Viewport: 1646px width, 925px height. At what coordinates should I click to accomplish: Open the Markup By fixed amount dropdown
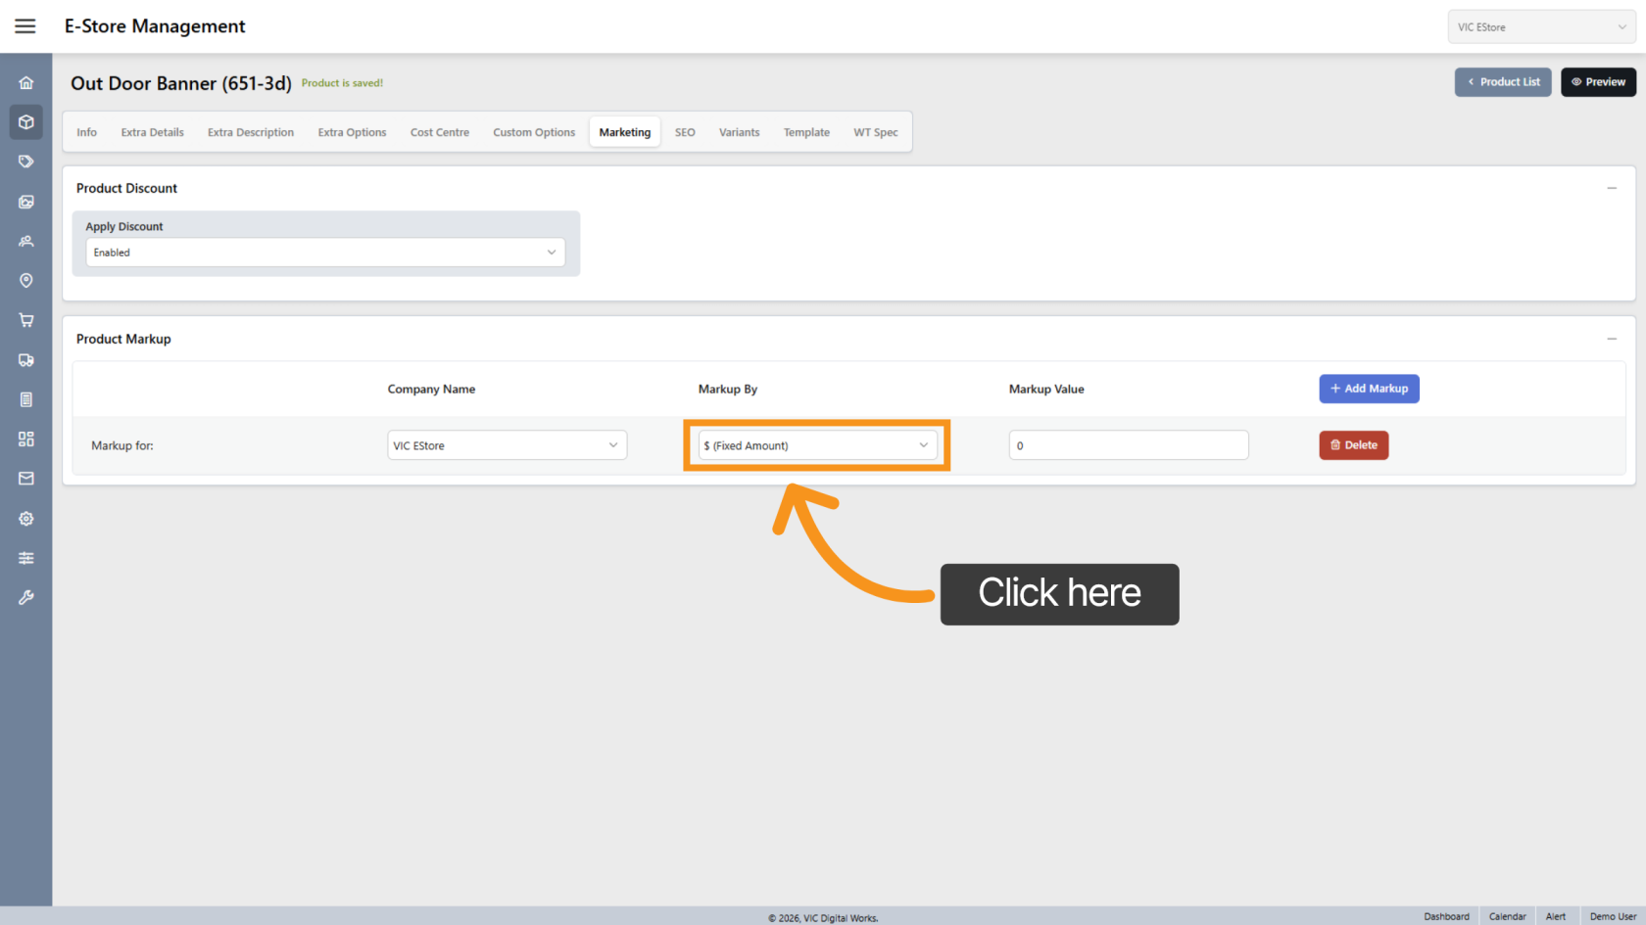(x=816, y=445)
